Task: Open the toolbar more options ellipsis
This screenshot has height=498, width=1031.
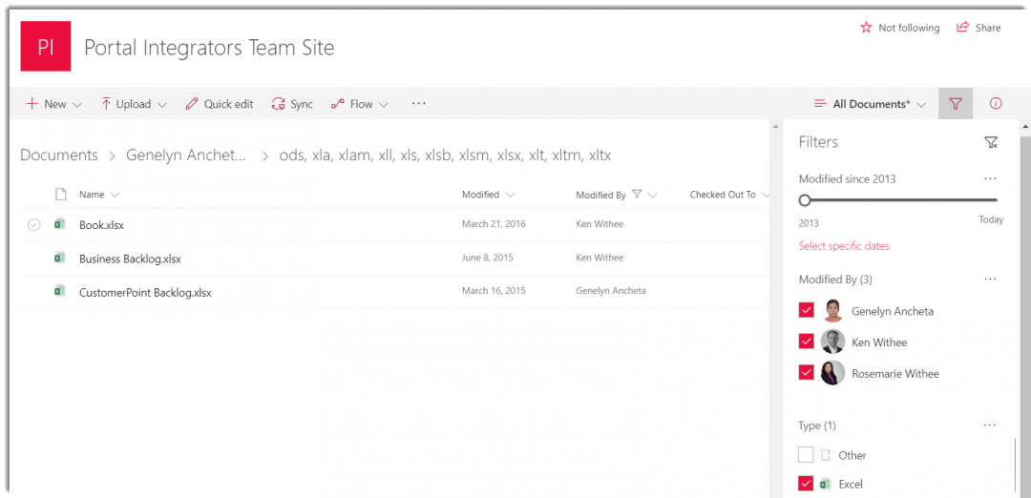Action: (x=418, y=103)
